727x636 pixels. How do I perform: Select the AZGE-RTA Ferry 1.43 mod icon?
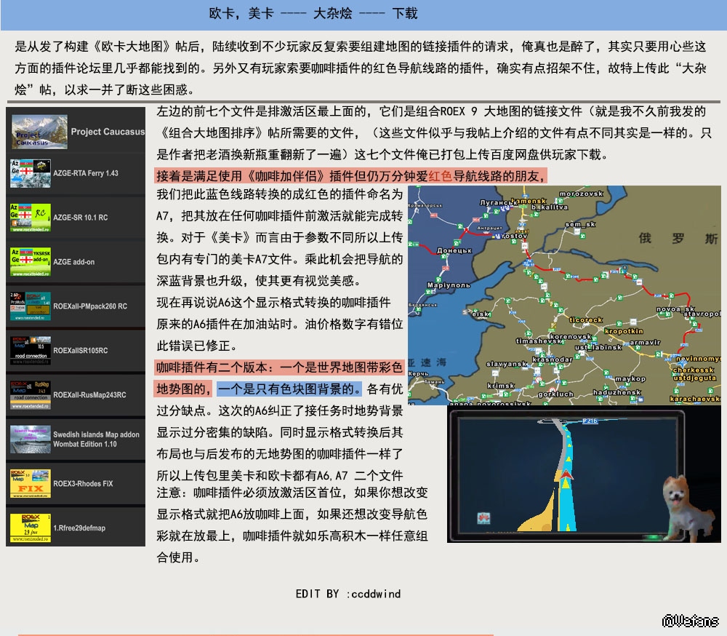click(x=30, y=173)
